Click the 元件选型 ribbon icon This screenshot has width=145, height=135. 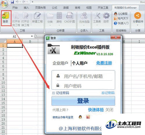tap(84, 18)
